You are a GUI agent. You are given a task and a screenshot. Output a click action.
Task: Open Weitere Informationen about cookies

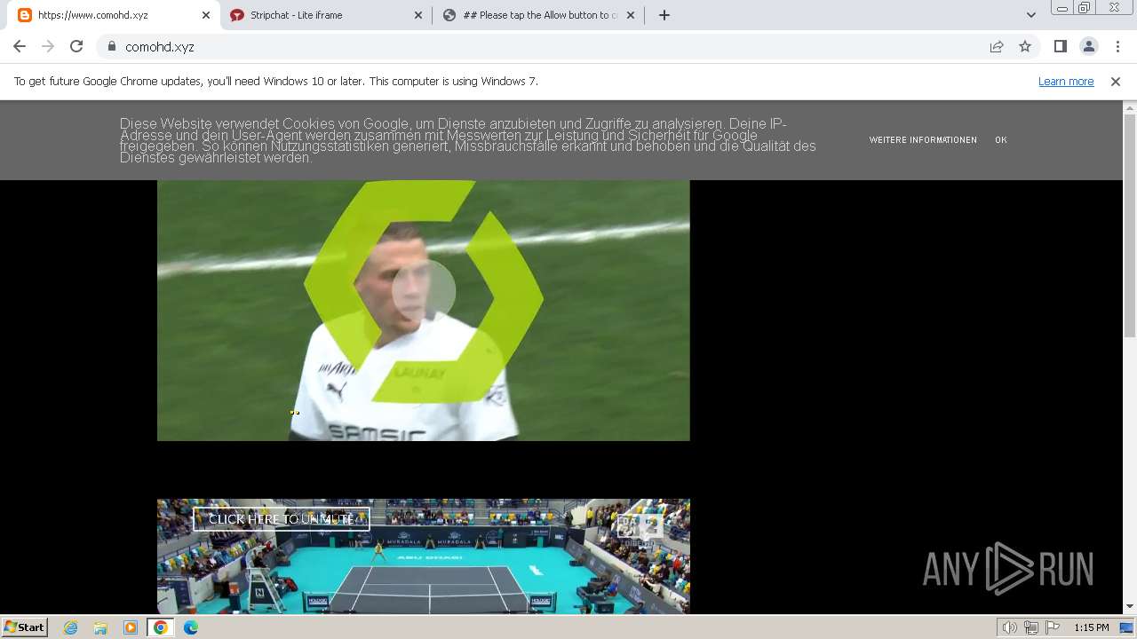click(x=923, y=140)
